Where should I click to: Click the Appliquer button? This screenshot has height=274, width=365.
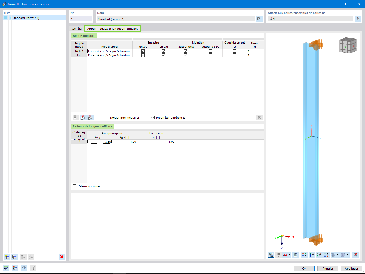click(x=351, y=269)
